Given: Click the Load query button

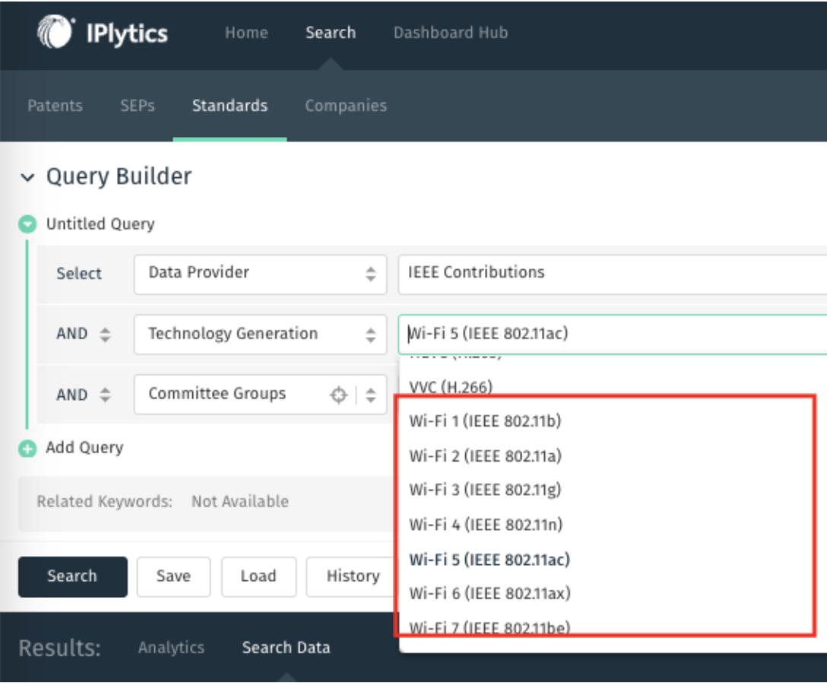Looking at the screenshot, I should [x=258, y=577].
